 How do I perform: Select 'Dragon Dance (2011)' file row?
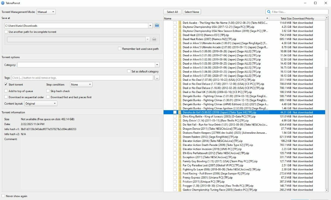click(244, 129)
